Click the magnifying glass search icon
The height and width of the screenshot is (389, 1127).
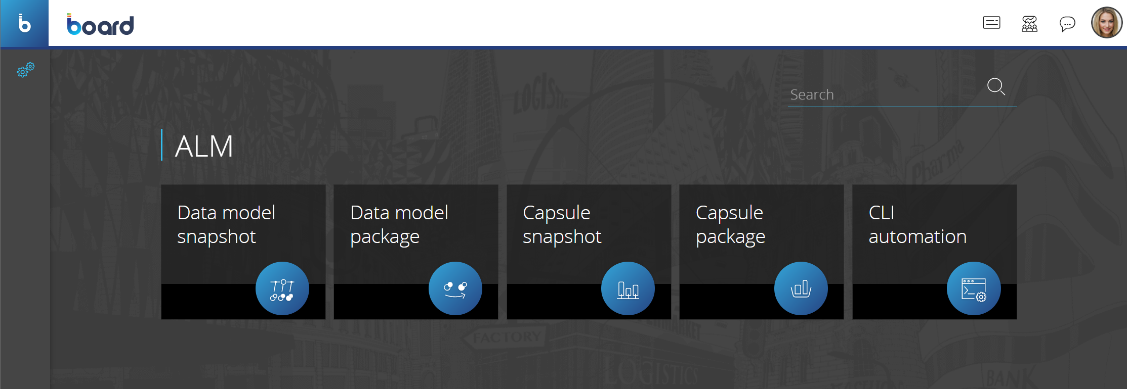[996, 86]
